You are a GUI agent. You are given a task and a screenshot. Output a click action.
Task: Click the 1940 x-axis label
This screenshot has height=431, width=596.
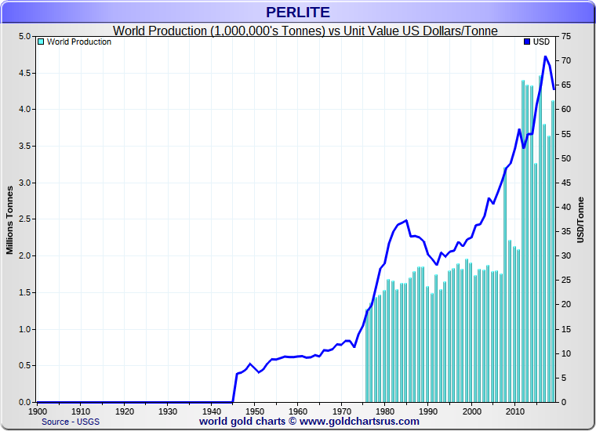(x=211, y=411)
